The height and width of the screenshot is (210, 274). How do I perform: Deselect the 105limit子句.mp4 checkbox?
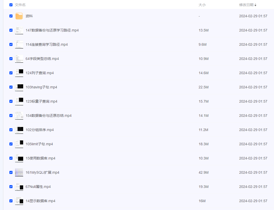[11, 144]
